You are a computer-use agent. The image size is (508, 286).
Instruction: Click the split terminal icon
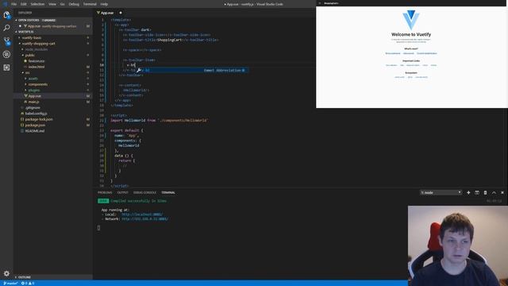click(477, 192)
